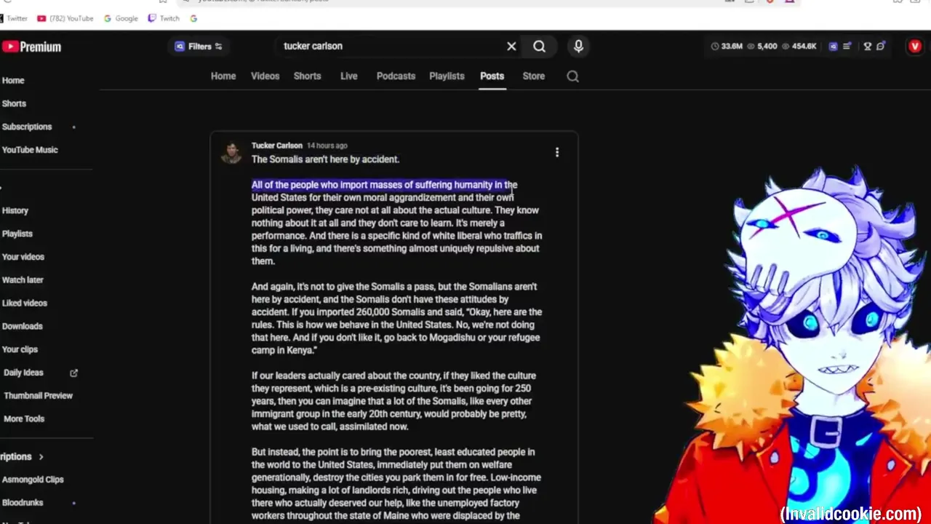
Task: Open Your clips in the sidebar
Action: point(20,350)
